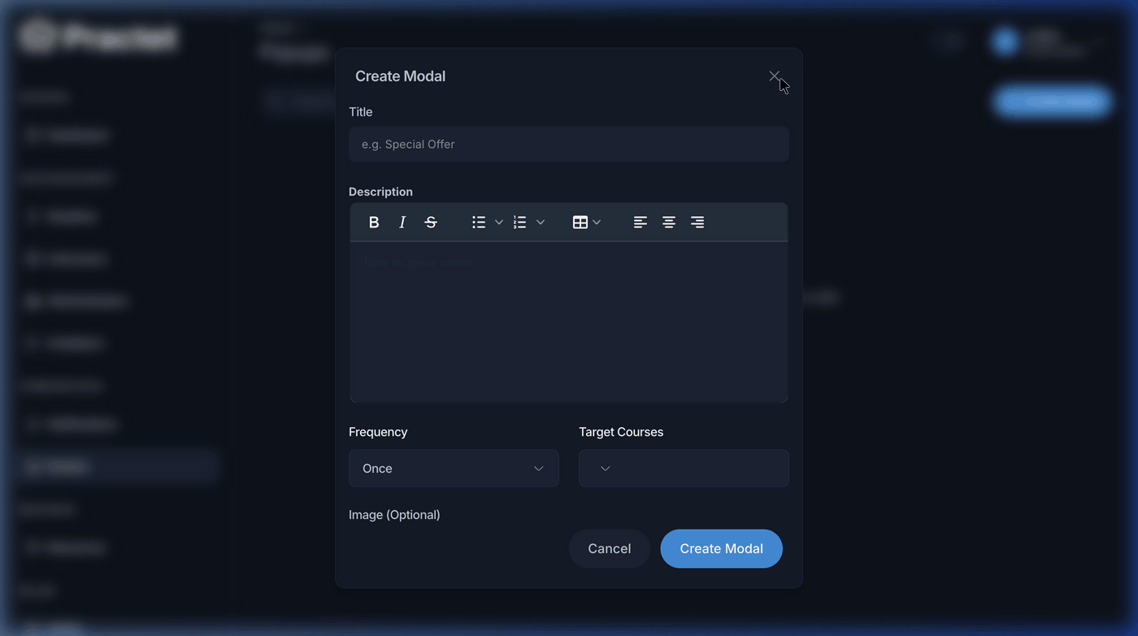Focus the Title input field
The height and width of the screenshot is (636, 1138).
[x=569, y=144]
